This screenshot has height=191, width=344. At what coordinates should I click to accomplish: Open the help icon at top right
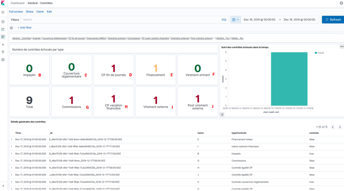pyautogui.click(x=341, y=3)
